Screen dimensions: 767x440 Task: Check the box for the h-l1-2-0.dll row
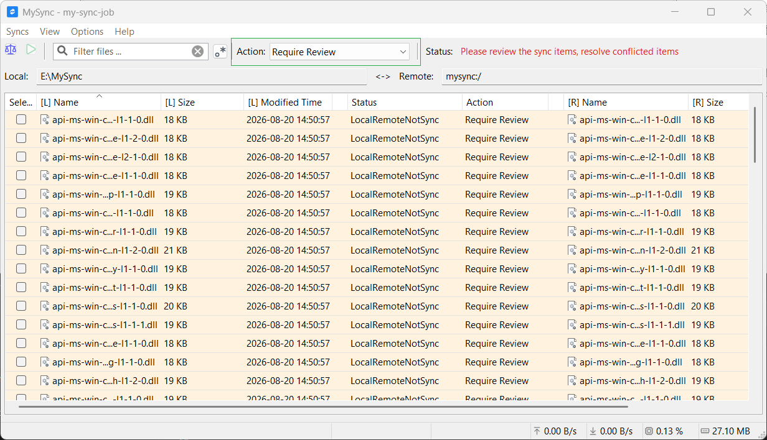point(21,381)
